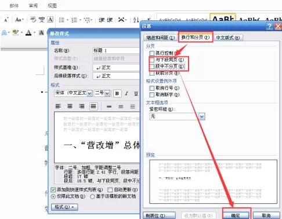Screen dimensions: 282x219
Task: Click the Asian Layout icon in ribbon
Action: pyautogui.click(x=122, y=20)
